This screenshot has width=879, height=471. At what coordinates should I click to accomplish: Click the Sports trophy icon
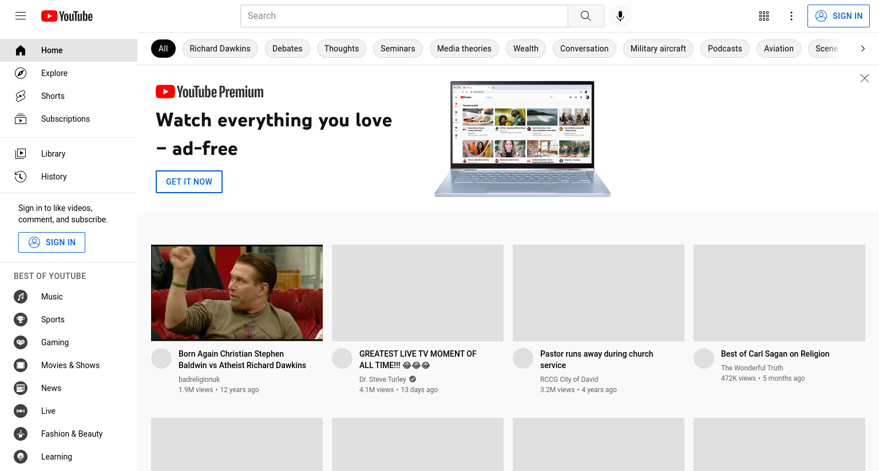click(21, 320)
